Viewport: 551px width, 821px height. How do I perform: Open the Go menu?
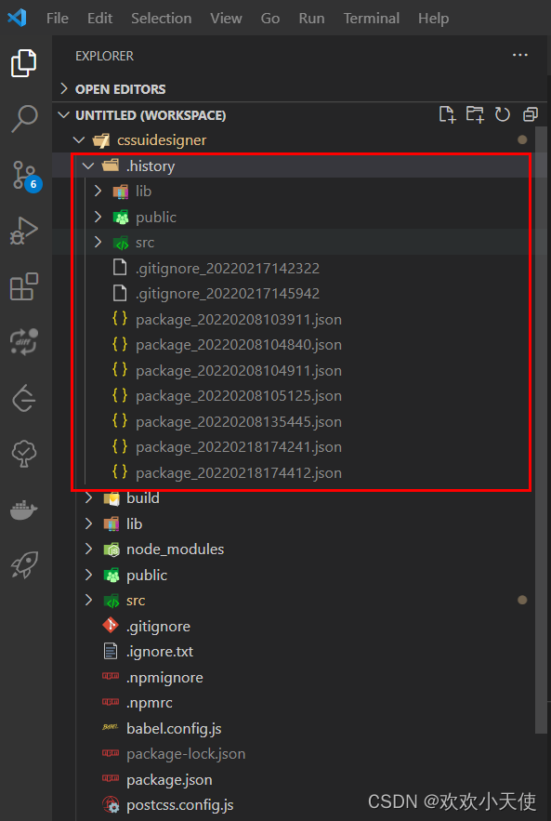coord(270,19)
